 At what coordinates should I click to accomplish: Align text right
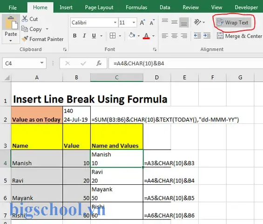pyautogui.click(x=184, y=35)
